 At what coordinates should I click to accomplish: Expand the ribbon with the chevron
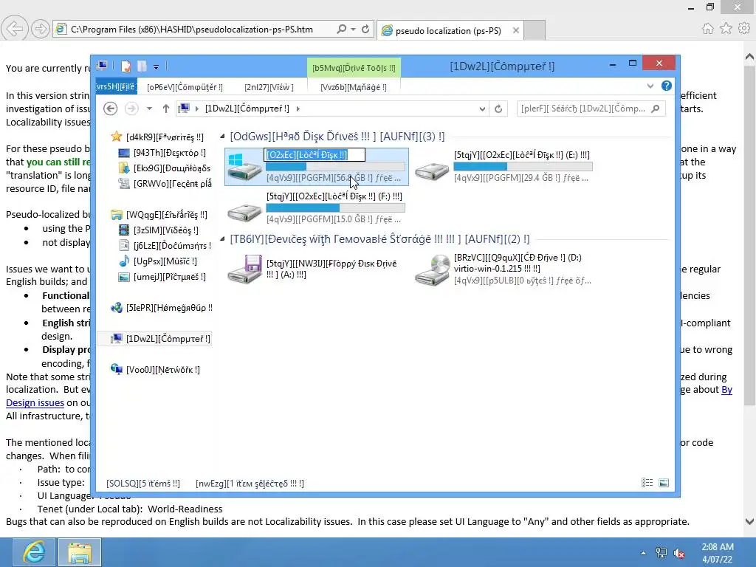tap(650, 86)
